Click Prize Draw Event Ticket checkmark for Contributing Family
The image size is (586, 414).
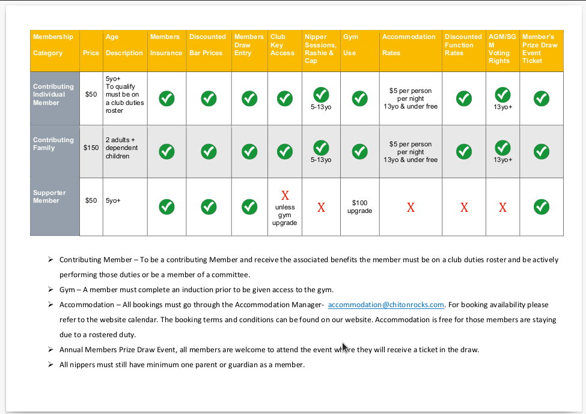click(x=542, y=151)
